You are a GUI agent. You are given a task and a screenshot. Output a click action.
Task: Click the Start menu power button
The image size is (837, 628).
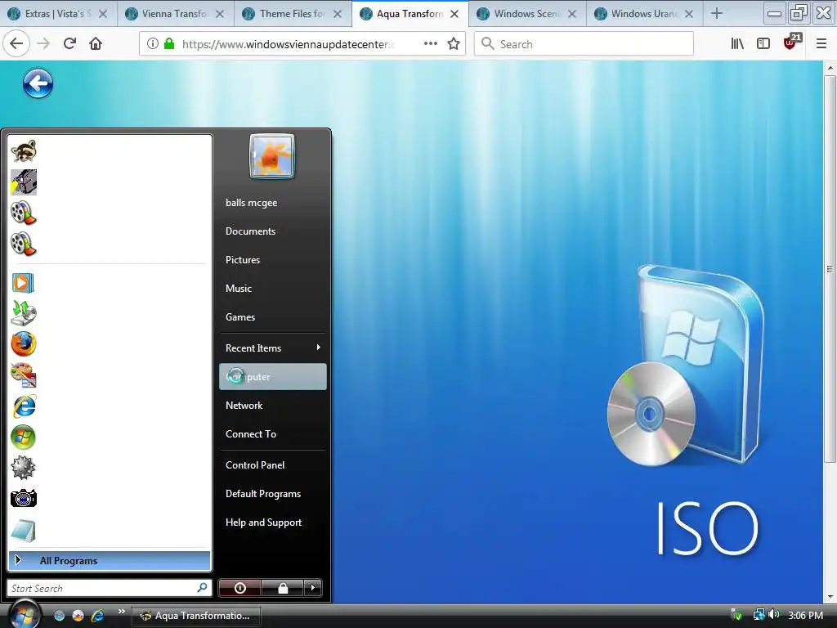click(239, 588)
